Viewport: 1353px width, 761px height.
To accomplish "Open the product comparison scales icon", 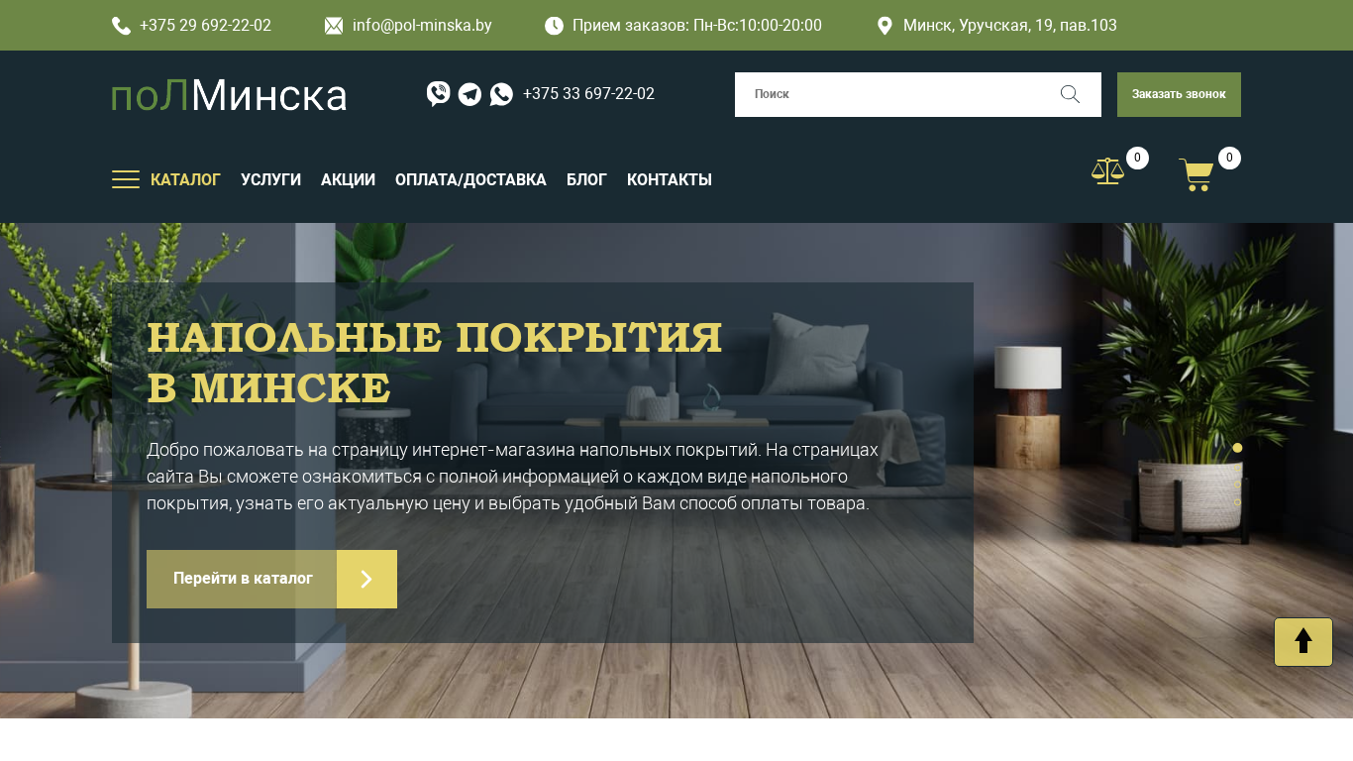I will tap(1108, 171).
